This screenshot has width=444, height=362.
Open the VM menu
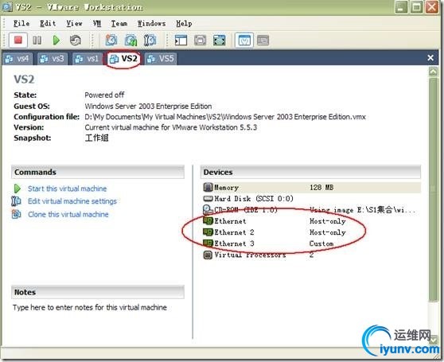click(x=97, y=24)
